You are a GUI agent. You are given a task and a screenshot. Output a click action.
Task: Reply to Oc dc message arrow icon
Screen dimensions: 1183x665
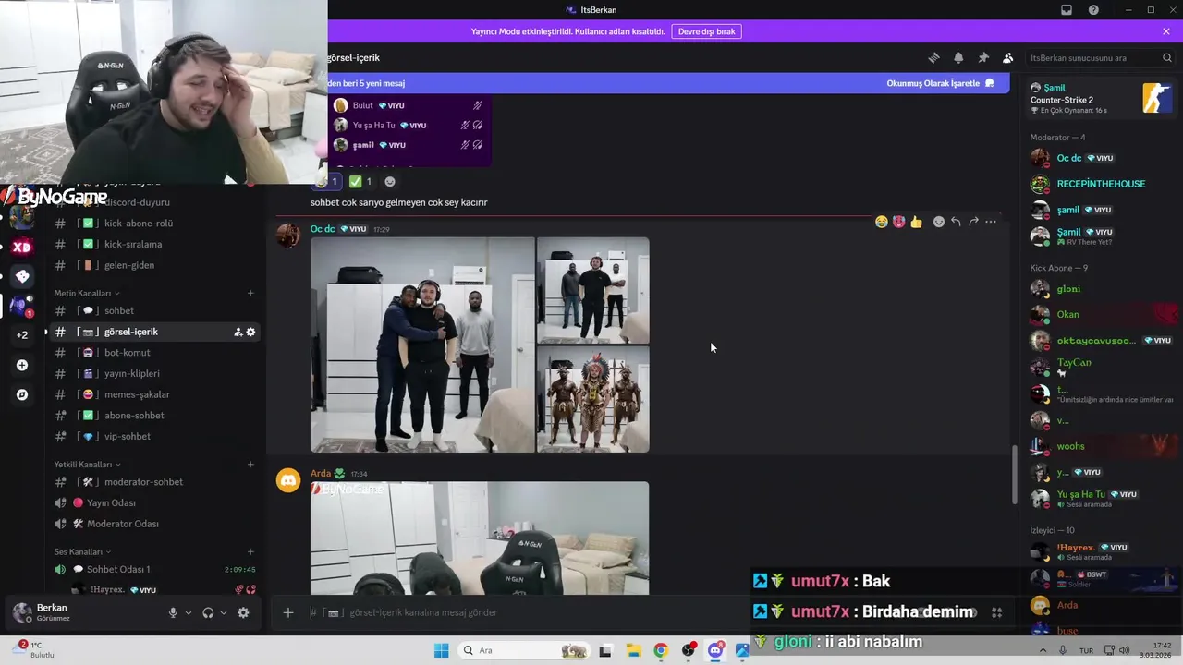(956, 222)
